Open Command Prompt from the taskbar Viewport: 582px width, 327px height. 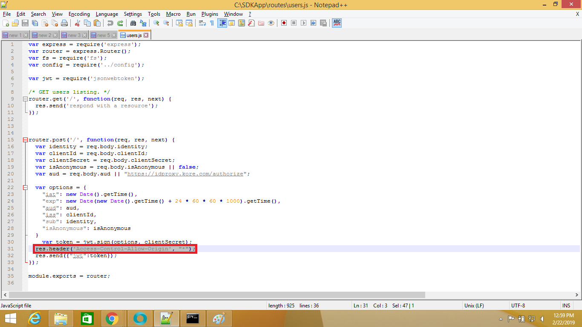pos(193,318)
